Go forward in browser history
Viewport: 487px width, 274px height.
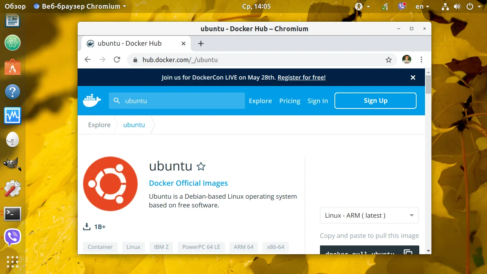tap(102, 60)
